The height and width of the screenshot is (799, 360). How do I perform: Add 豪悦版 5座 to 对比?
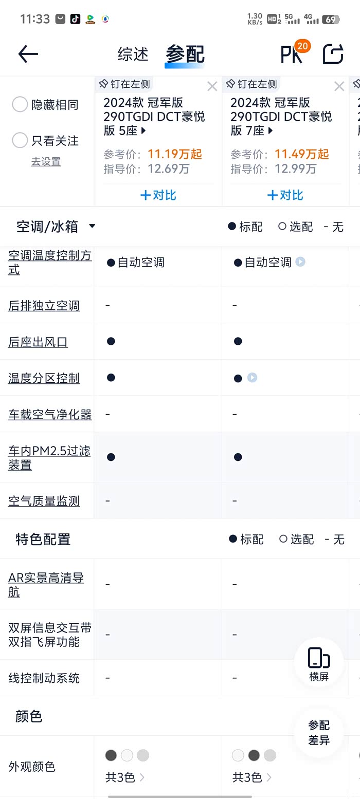(158, 195)
